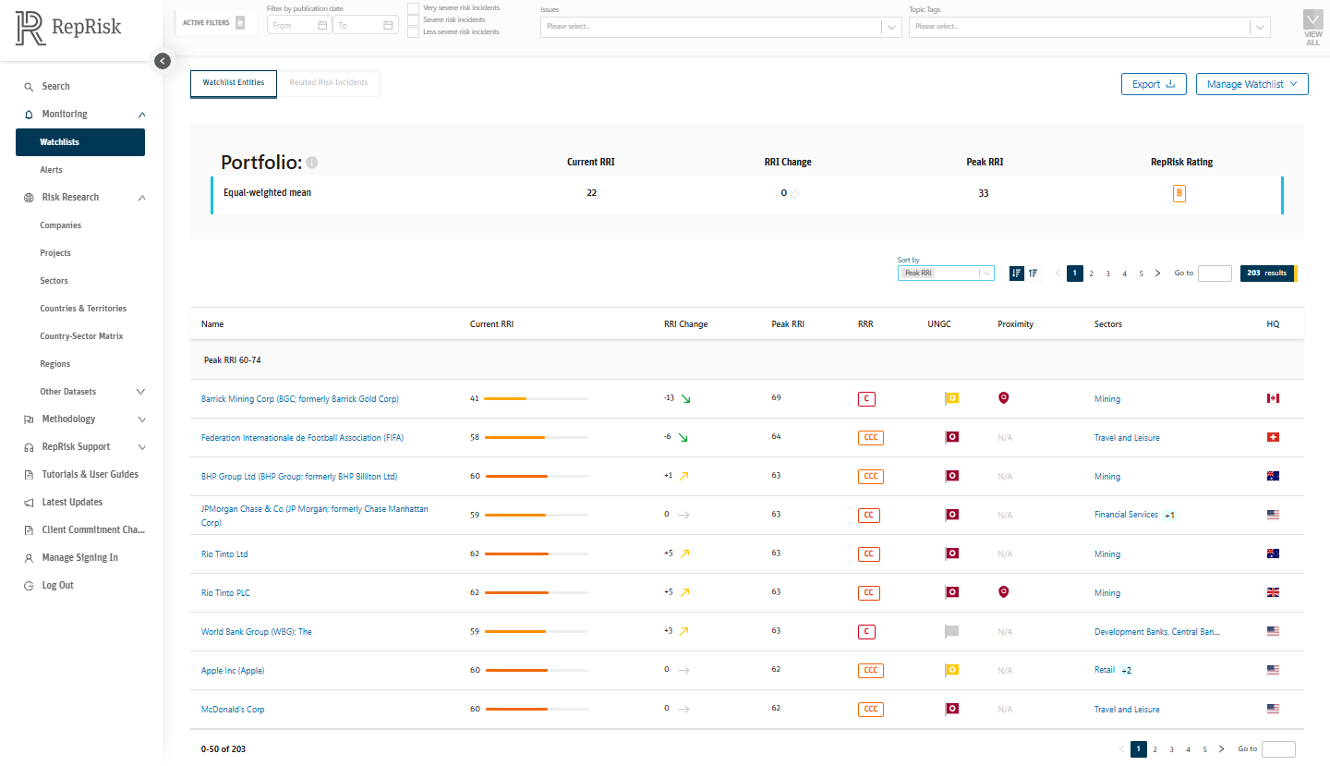Click the top Go to page field
This screenshot has width=1330, height=766.
(1214, 274)
